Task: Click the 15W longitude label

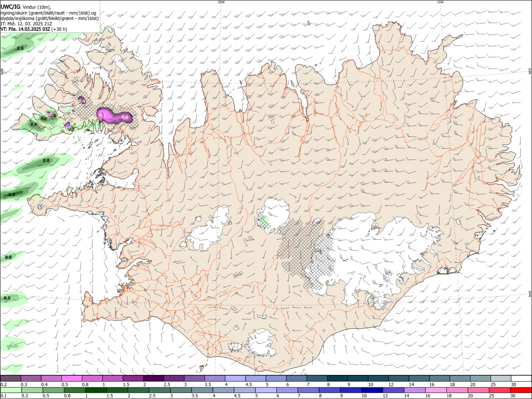Action: pos(440,2)
